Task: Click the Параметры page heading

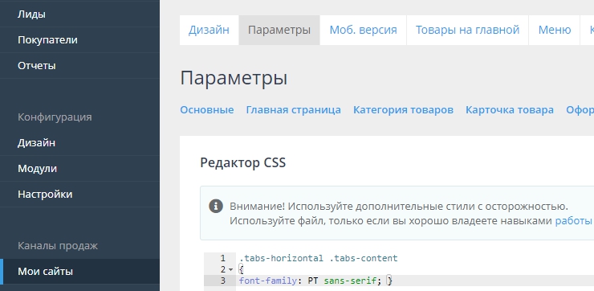Action: coord(234,78)
